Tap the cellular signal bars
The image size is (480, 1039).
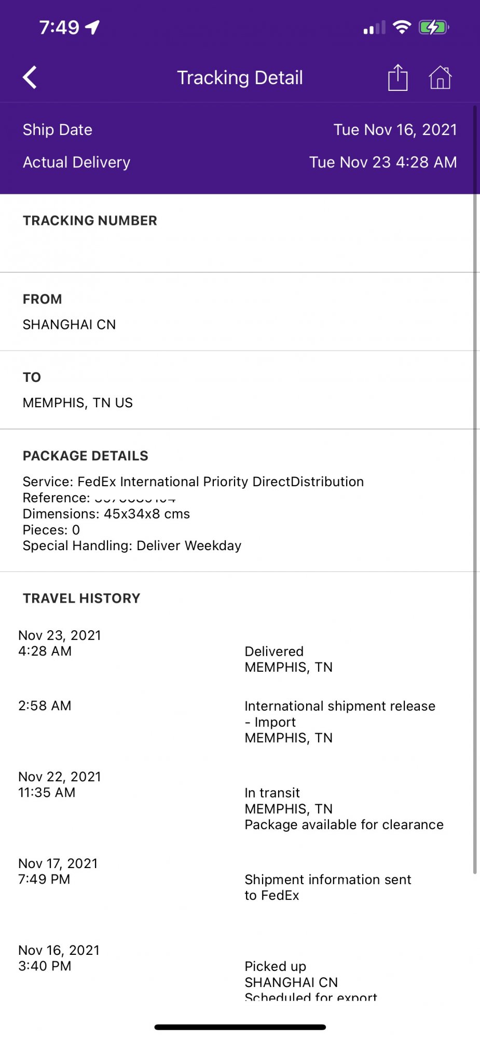[x=374, y=28]
